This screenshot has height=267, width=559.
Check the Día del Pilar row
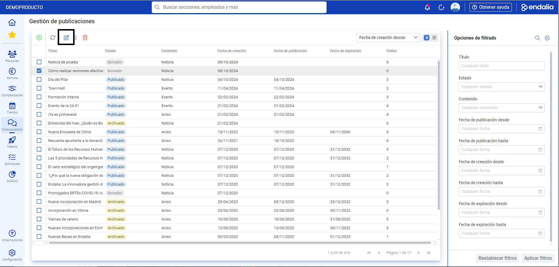click(x=39, y=79)
